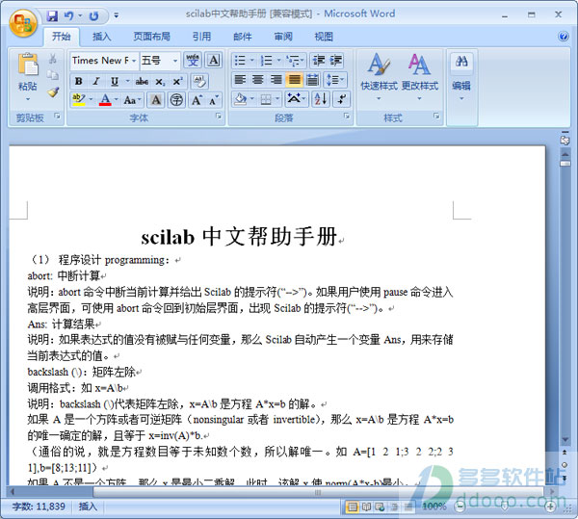Viewport: 578px width, 519px height.
Task: Sort the selected text
Action: pos(321,99)
